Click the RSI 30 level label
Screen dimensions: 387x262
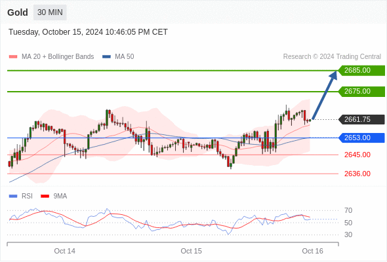point(348,234)
